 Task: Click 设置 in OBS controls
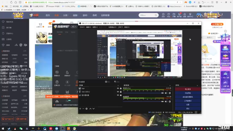click(x=188, y=105)
